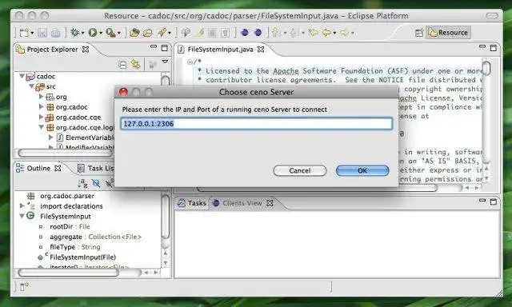
Task: Minimize the Project Explorer panel
Action: (154, 47)
